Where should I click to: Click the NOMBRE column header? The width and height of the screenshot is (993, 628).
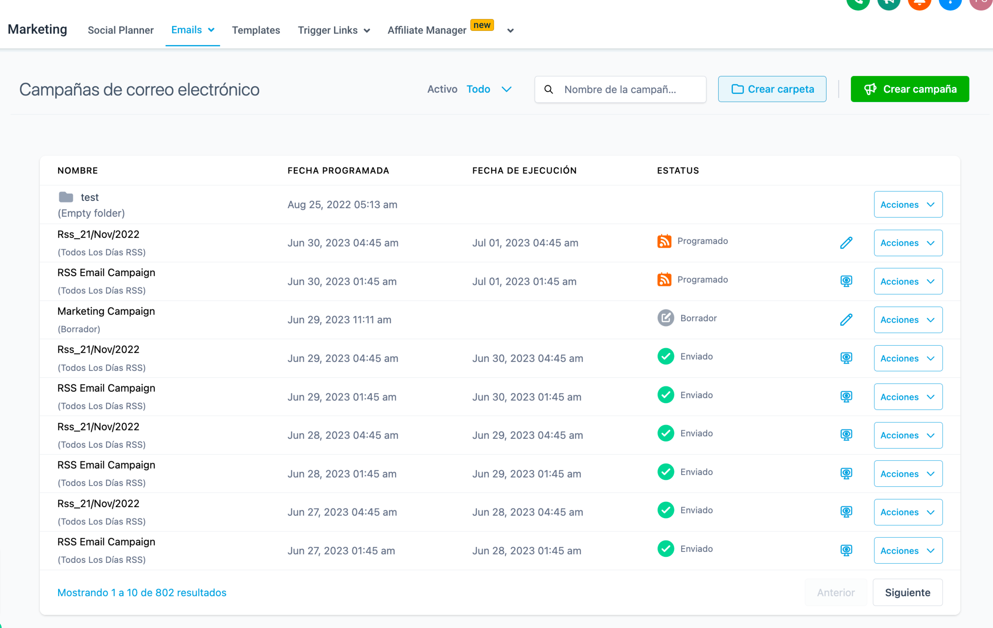click(77, 170)
